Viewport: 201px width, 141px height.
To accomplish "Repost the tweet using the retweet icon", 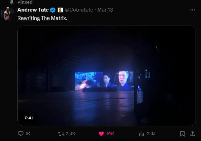I will coord(61,133).
